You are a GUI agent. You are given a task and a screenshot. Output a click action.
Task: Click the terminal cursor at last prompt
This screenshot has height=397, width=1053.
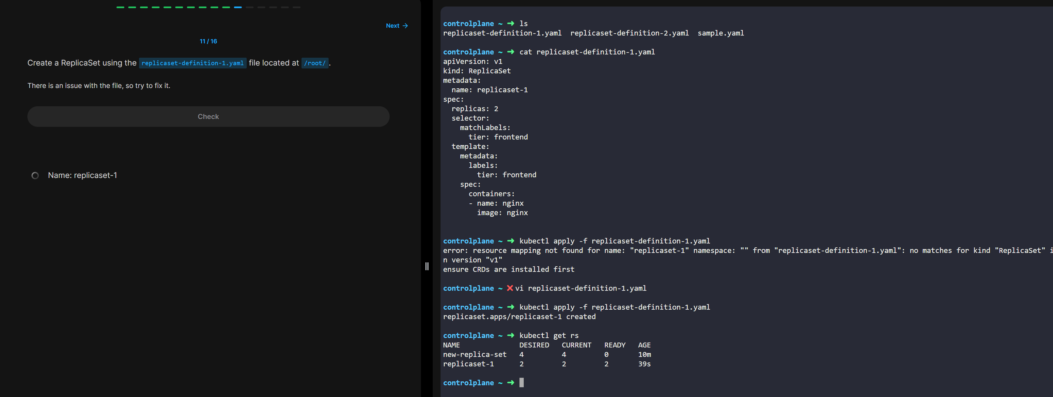(x=521, y=382)
